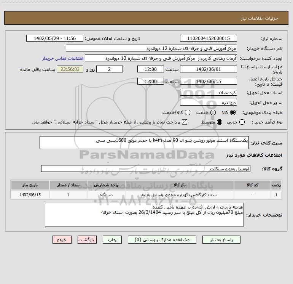Click the ساعت باقی مانده label
Screen dimensions: 293x284
38,69
